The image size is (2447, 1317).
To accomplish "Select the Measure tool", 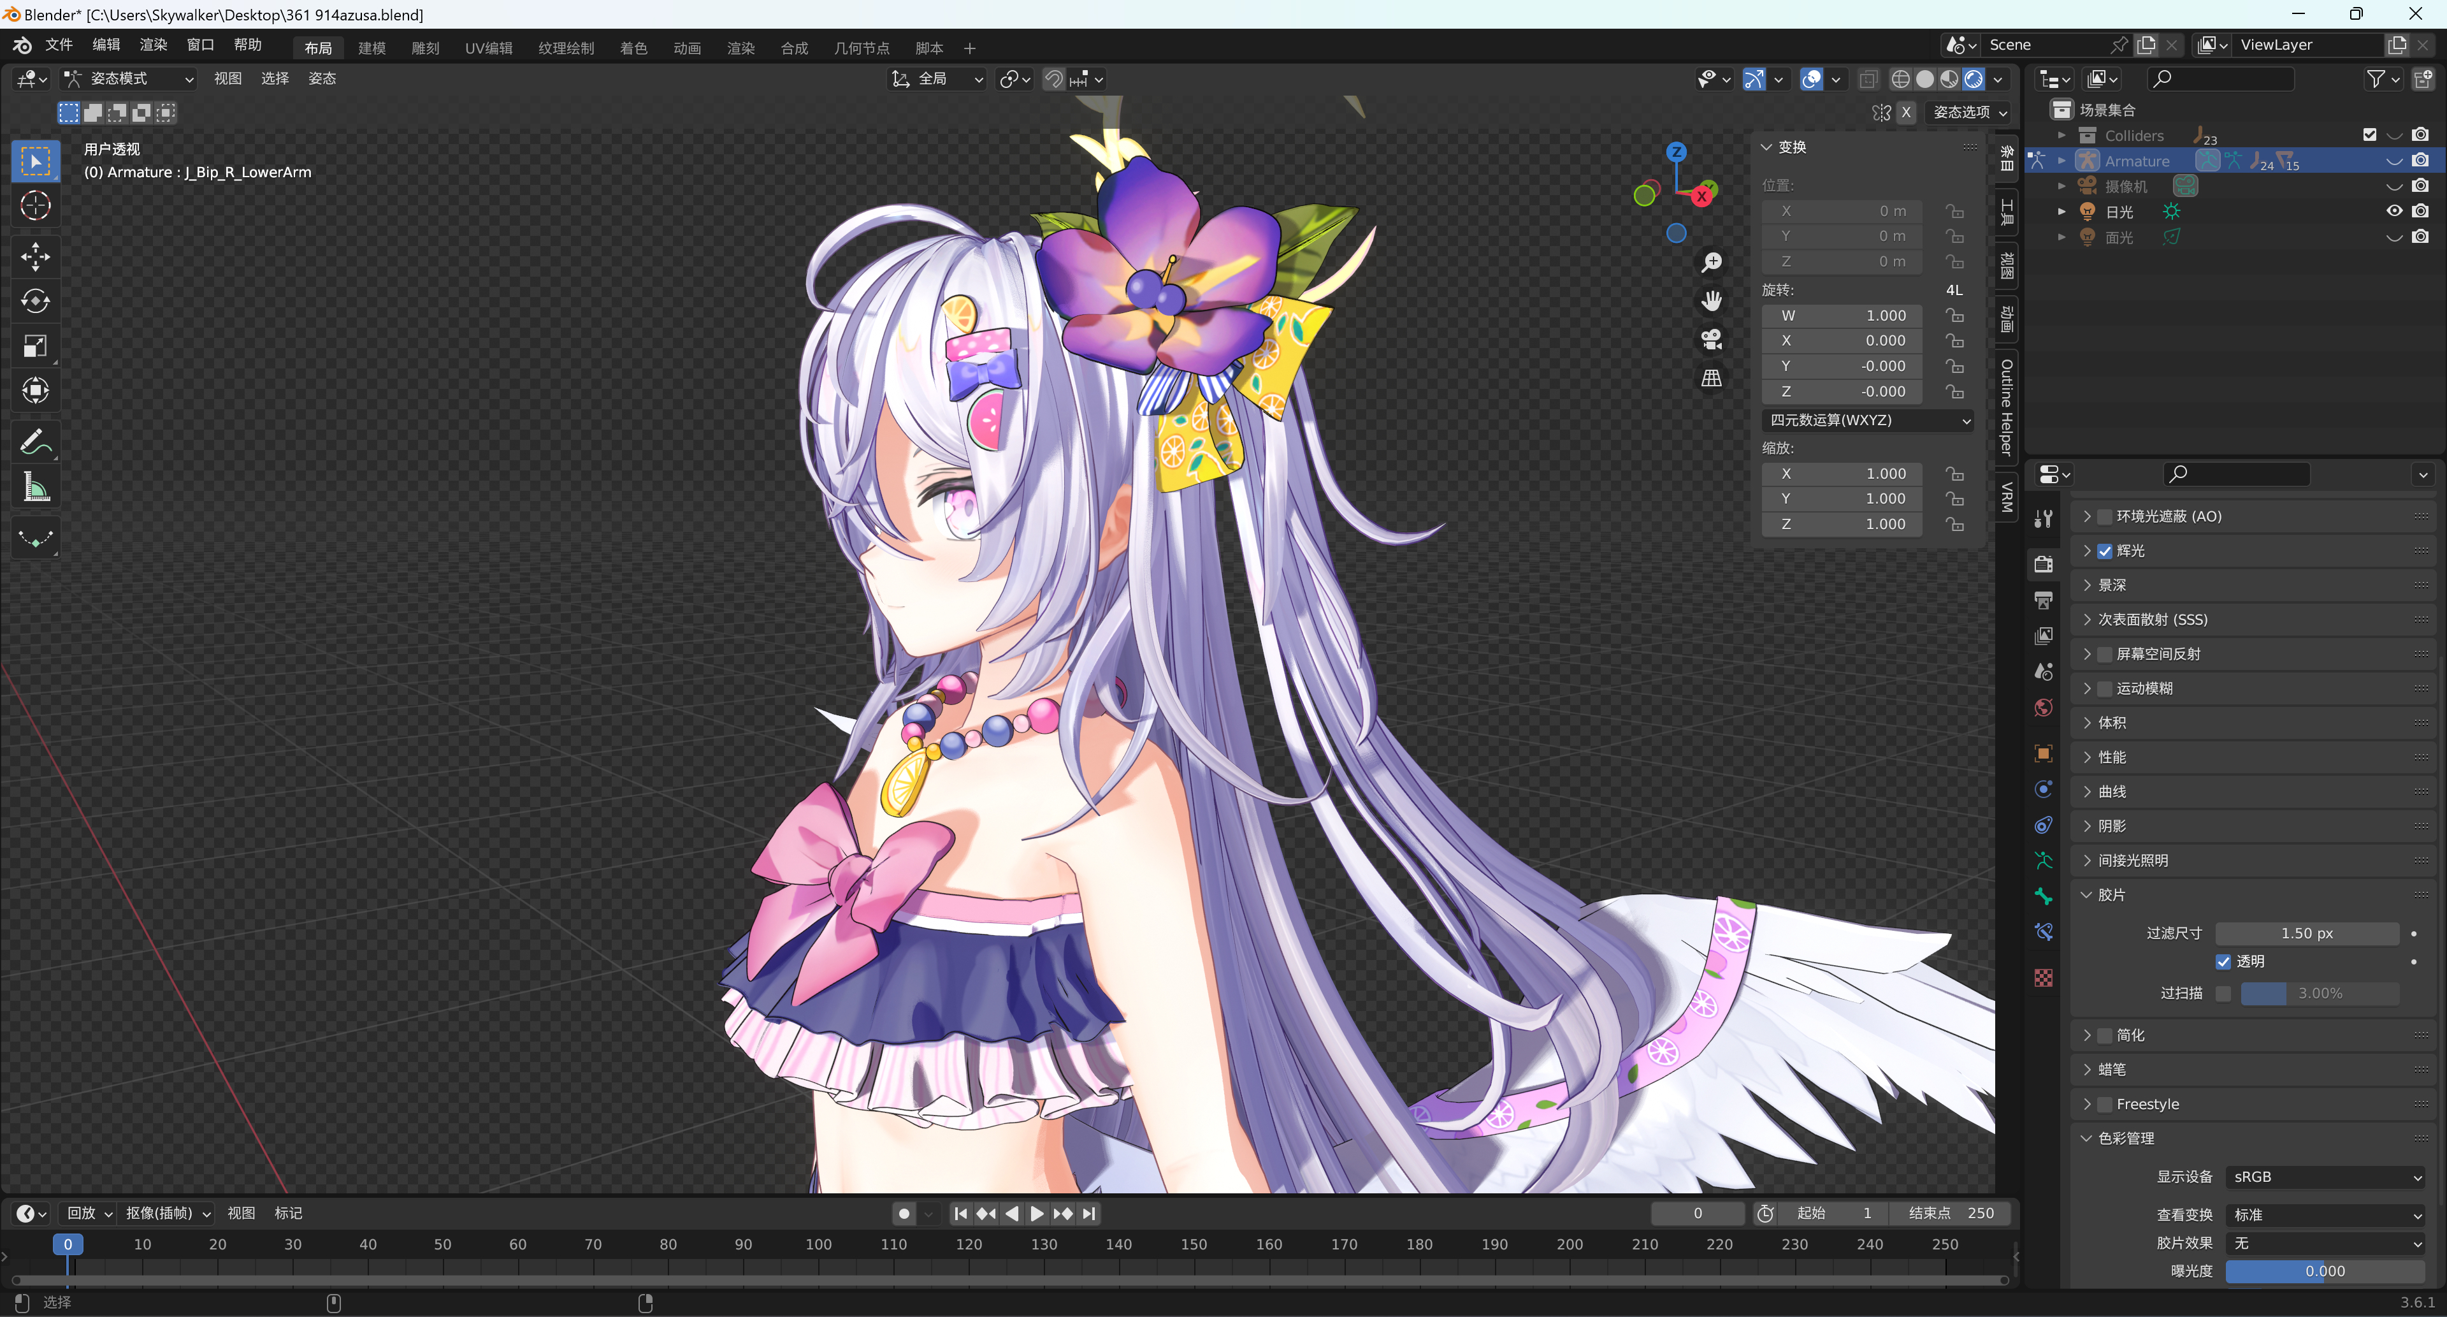I will 35,486.
